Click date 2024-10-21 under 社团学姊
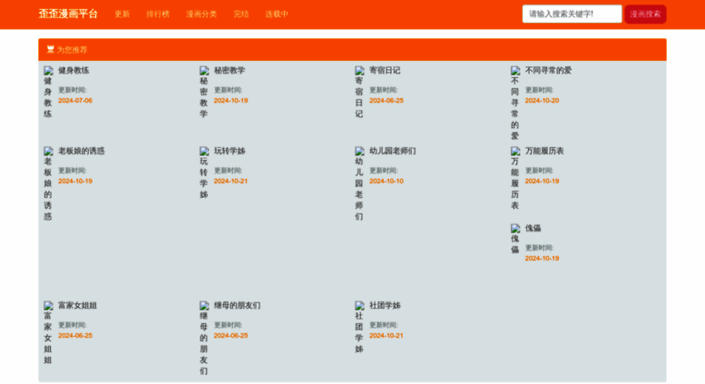 (387, 336)
